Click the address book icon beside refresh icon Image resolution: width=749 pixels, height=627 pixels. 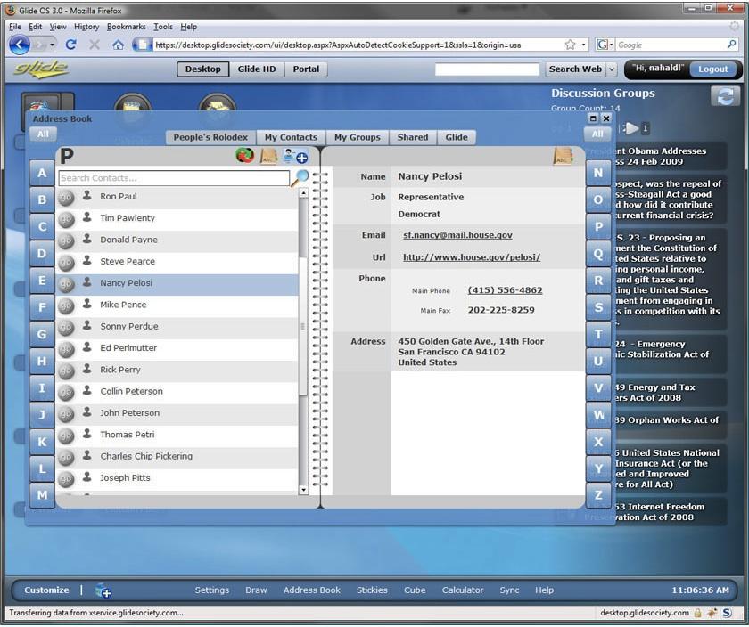[x=269, y=156]
